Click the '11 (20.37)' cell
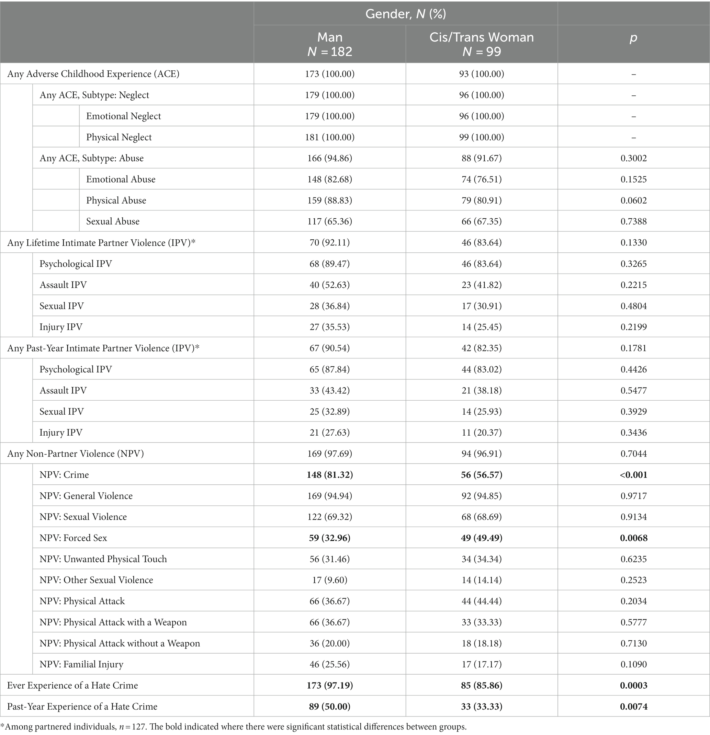The image size is (710, 735). (x=482, y=432)
